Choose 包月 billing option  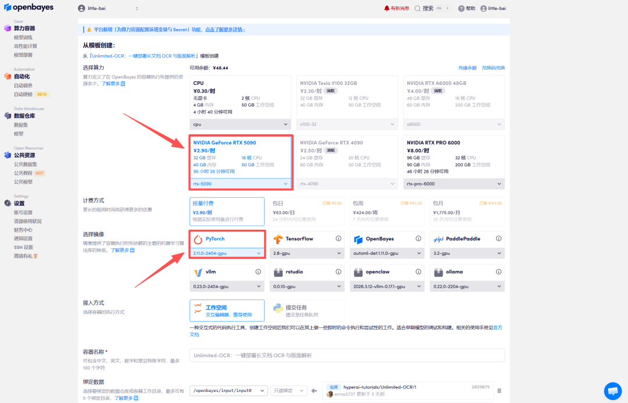coord(467,212)
